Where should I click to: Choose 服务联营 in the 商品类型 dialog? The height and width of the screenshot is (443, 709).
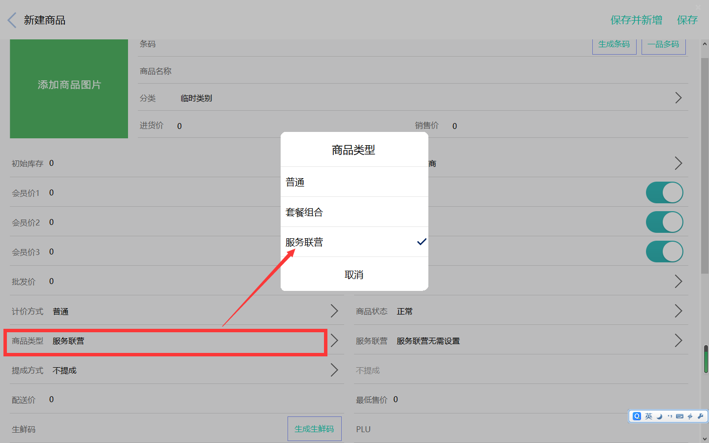click(354, 242)
